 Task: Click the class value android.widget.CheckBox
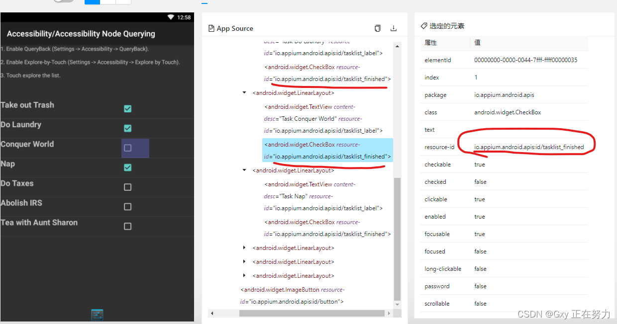508,112
